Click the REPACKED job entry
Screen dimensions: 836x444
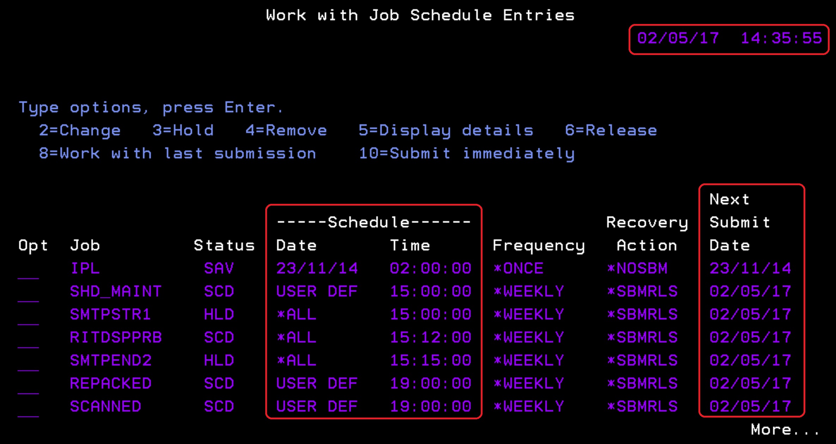point(111,384)
